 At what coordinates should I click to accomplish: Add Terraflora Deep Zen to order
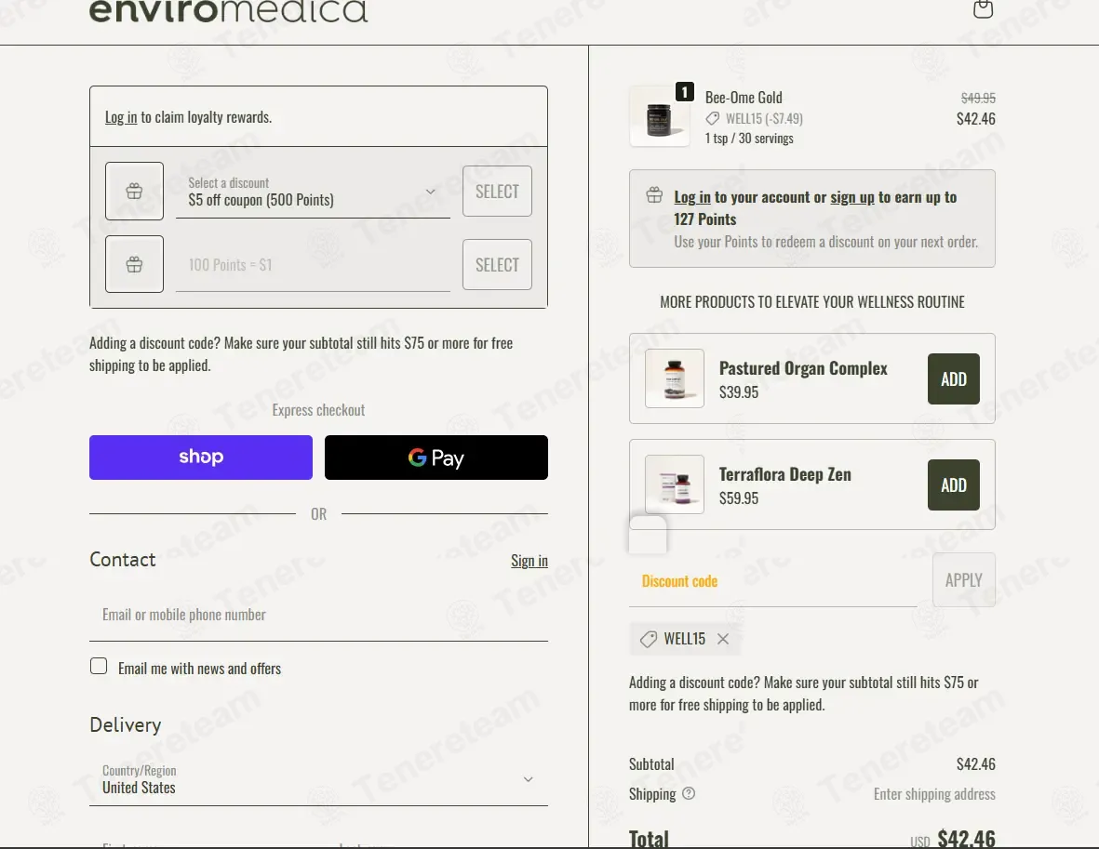click(953, 484)
